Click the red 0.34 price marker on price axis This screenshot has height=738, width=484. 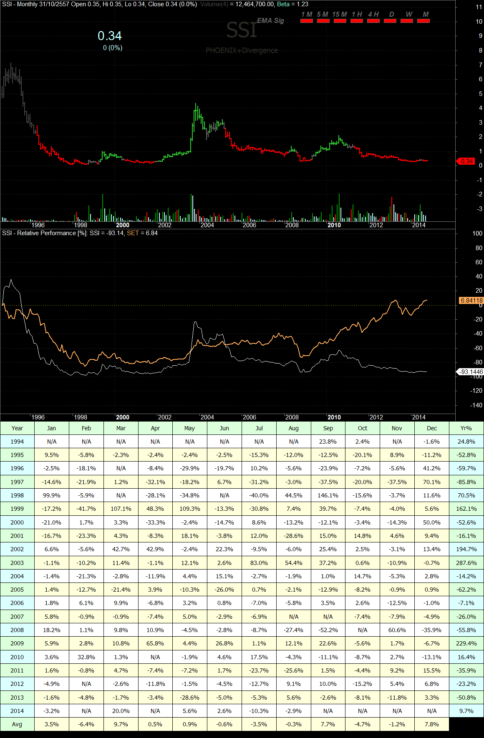point(466,161)
